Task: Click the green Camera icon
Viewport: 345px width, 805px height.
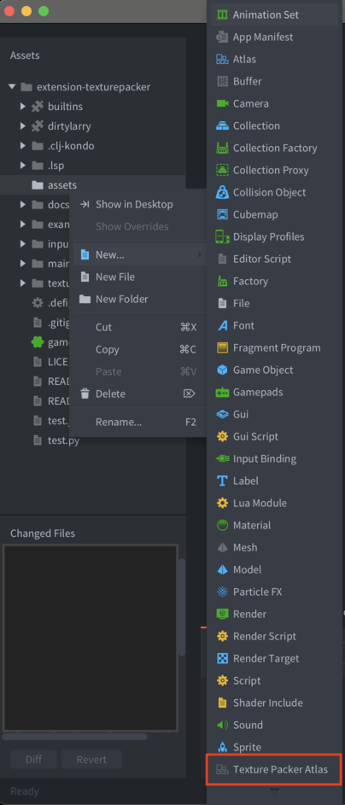Action: tap(222, 103)
